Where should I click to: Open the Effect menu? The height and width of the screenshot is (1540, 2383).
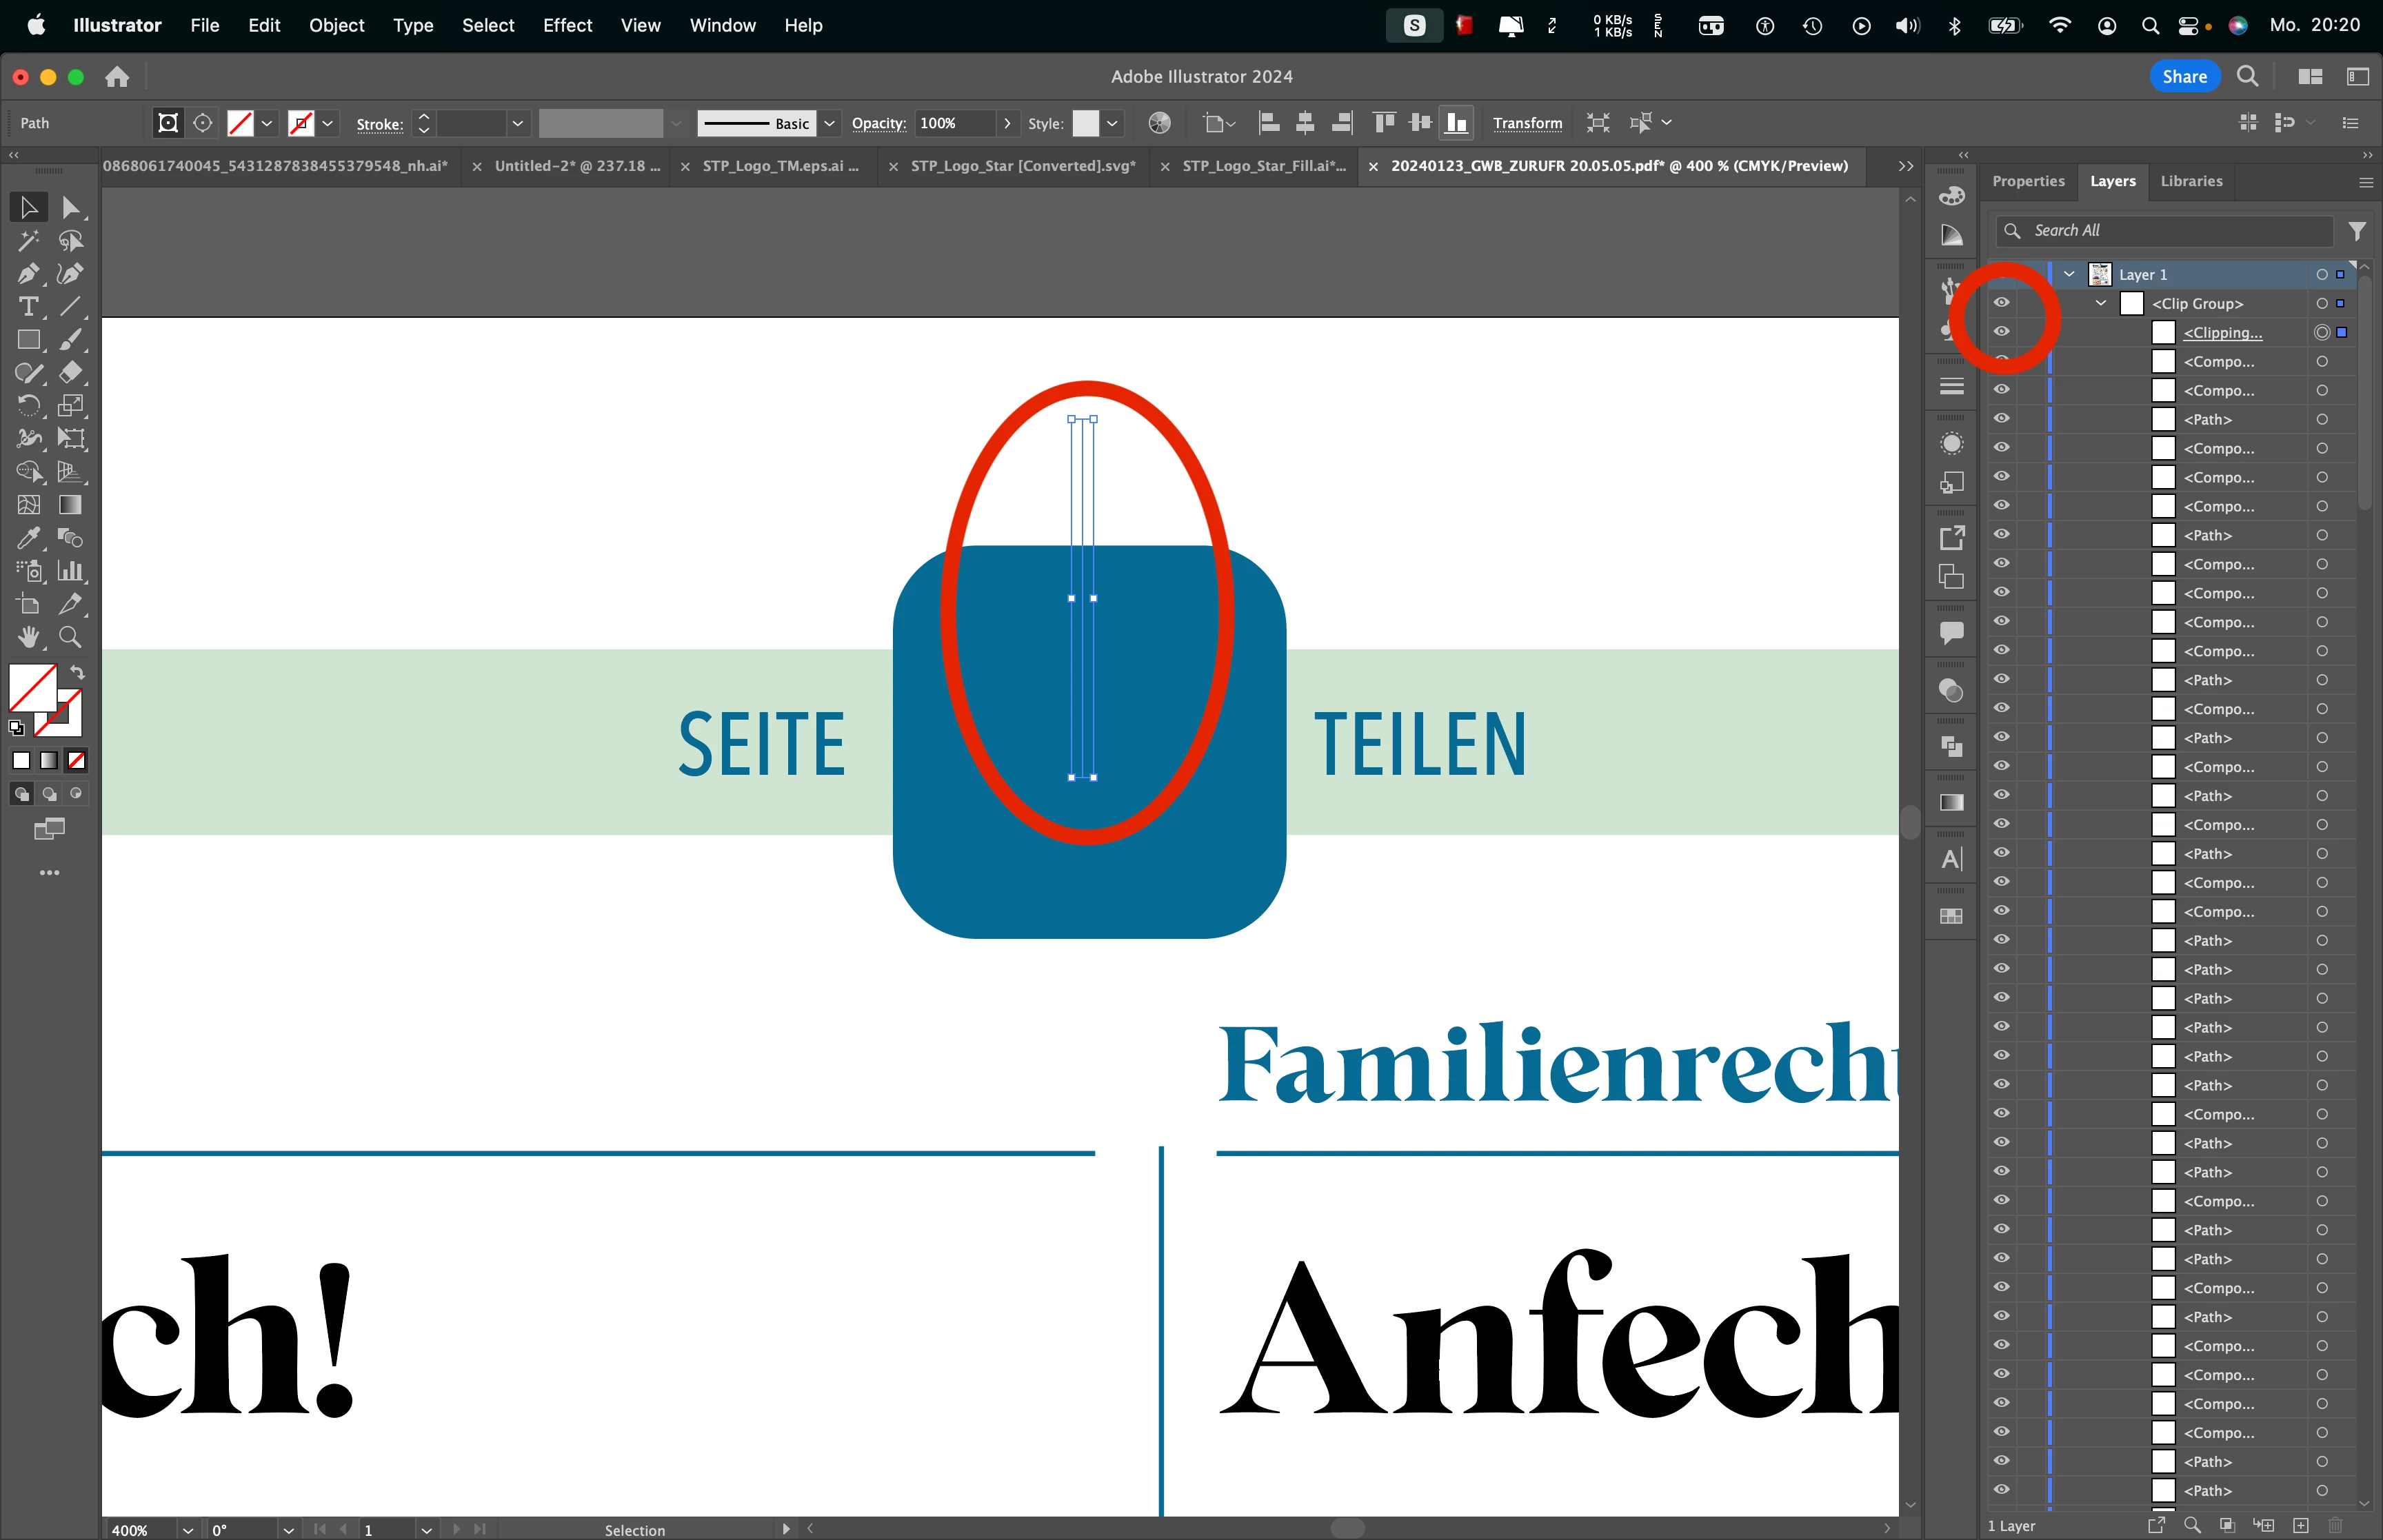[567, 25]
